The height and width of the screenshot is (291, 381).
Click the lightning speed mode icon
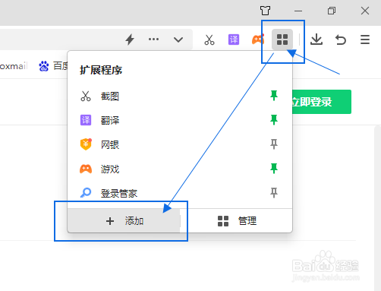pyautogui.click(x=130, y=40)
